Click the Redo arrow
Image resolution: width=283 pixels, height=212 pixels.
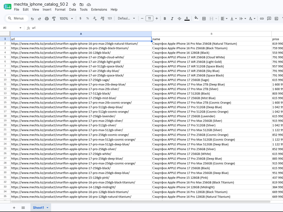[x=39, y=18]
